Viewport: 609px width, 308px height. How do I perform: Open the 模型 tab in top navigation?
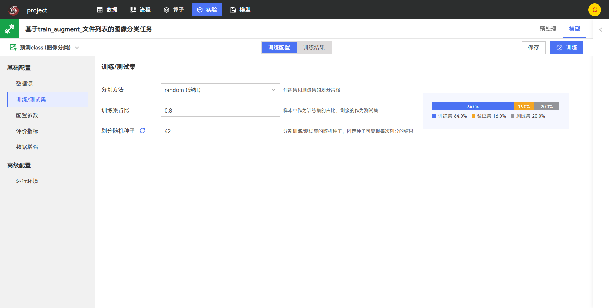click(x=240, y=10)
